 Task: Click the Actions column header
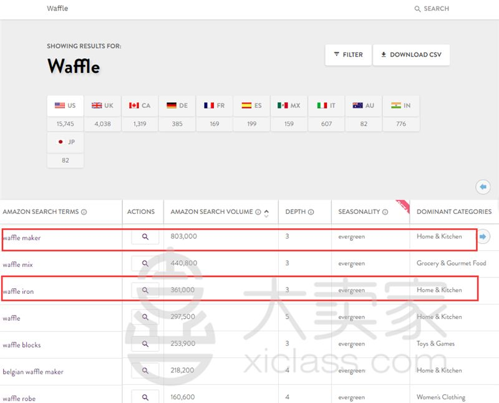[141, 211]
